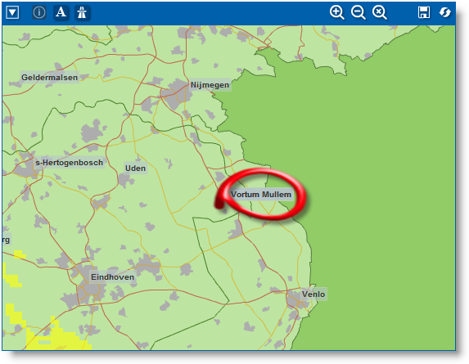
Task: Click the info icon in toolbar
Action: pos(39,12)
